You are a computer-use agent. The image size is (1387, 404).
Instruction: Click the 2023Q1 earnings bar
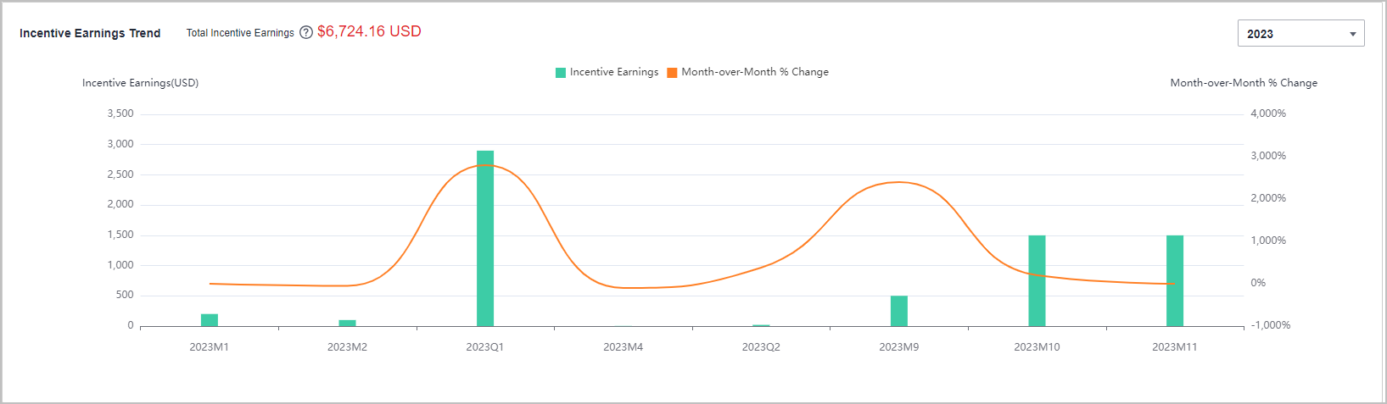pyautogui.click(x=485, y=238)
